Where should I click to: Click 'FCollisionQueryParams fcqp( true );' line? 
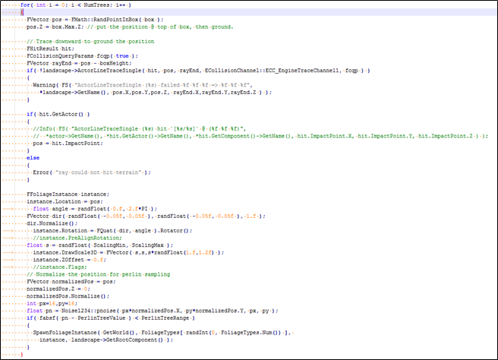82,56
